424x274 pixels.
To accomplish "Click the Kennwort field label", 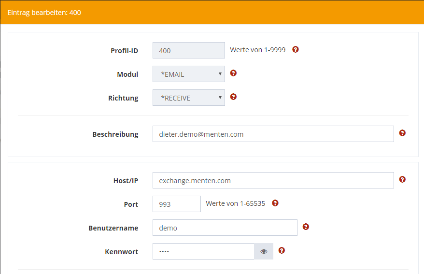I will (x=121, y=252).
